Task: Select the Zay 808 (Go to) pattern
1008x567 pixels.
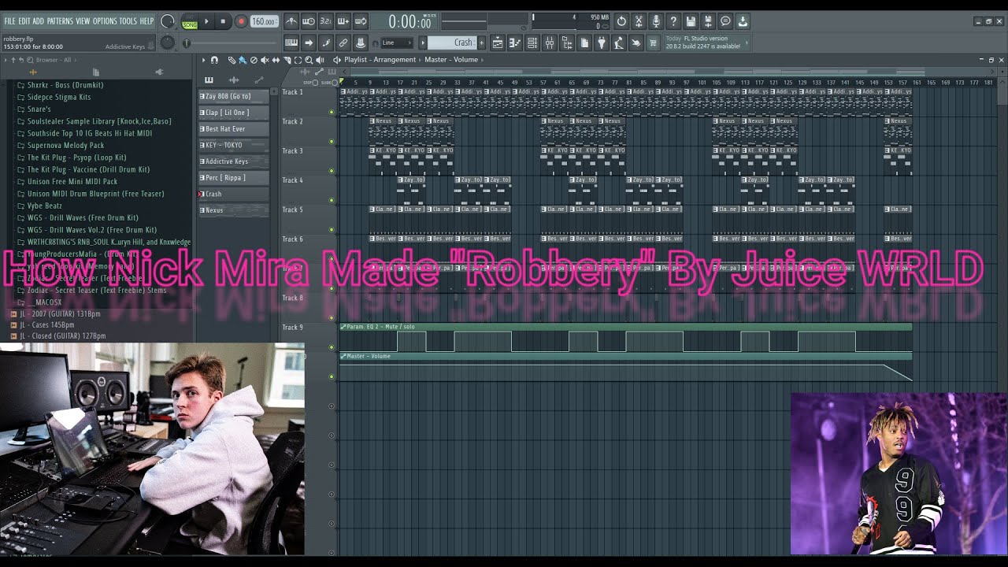Action: [233, 96]
